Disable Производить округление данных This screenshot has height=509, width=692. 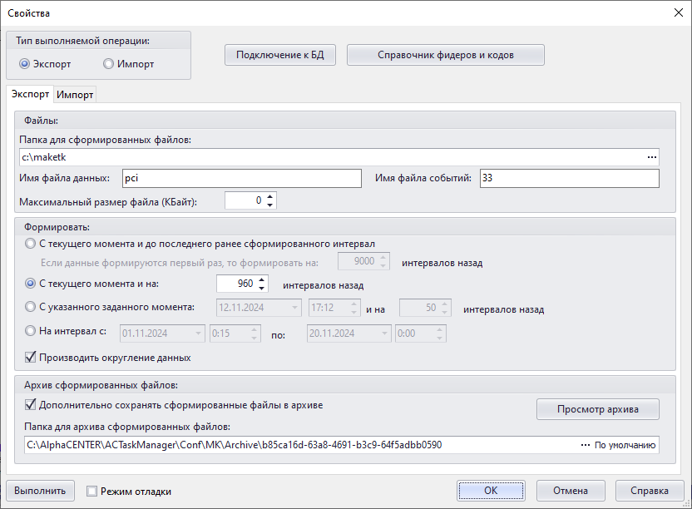tap(31, 358)
